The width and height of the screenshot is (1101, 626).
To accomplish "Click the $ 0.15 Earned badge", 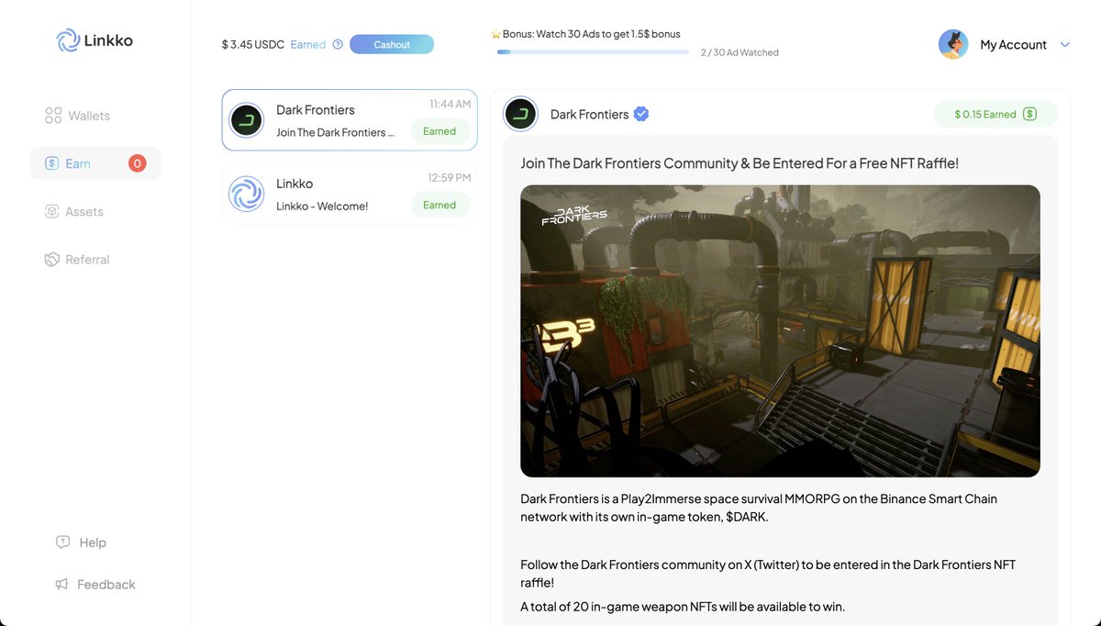I will point(995,114).
